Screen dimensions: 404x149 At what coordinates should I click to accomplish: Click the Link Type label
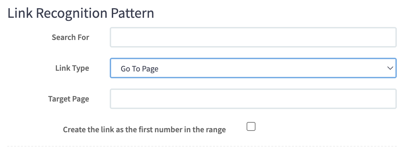pos(72,68)
